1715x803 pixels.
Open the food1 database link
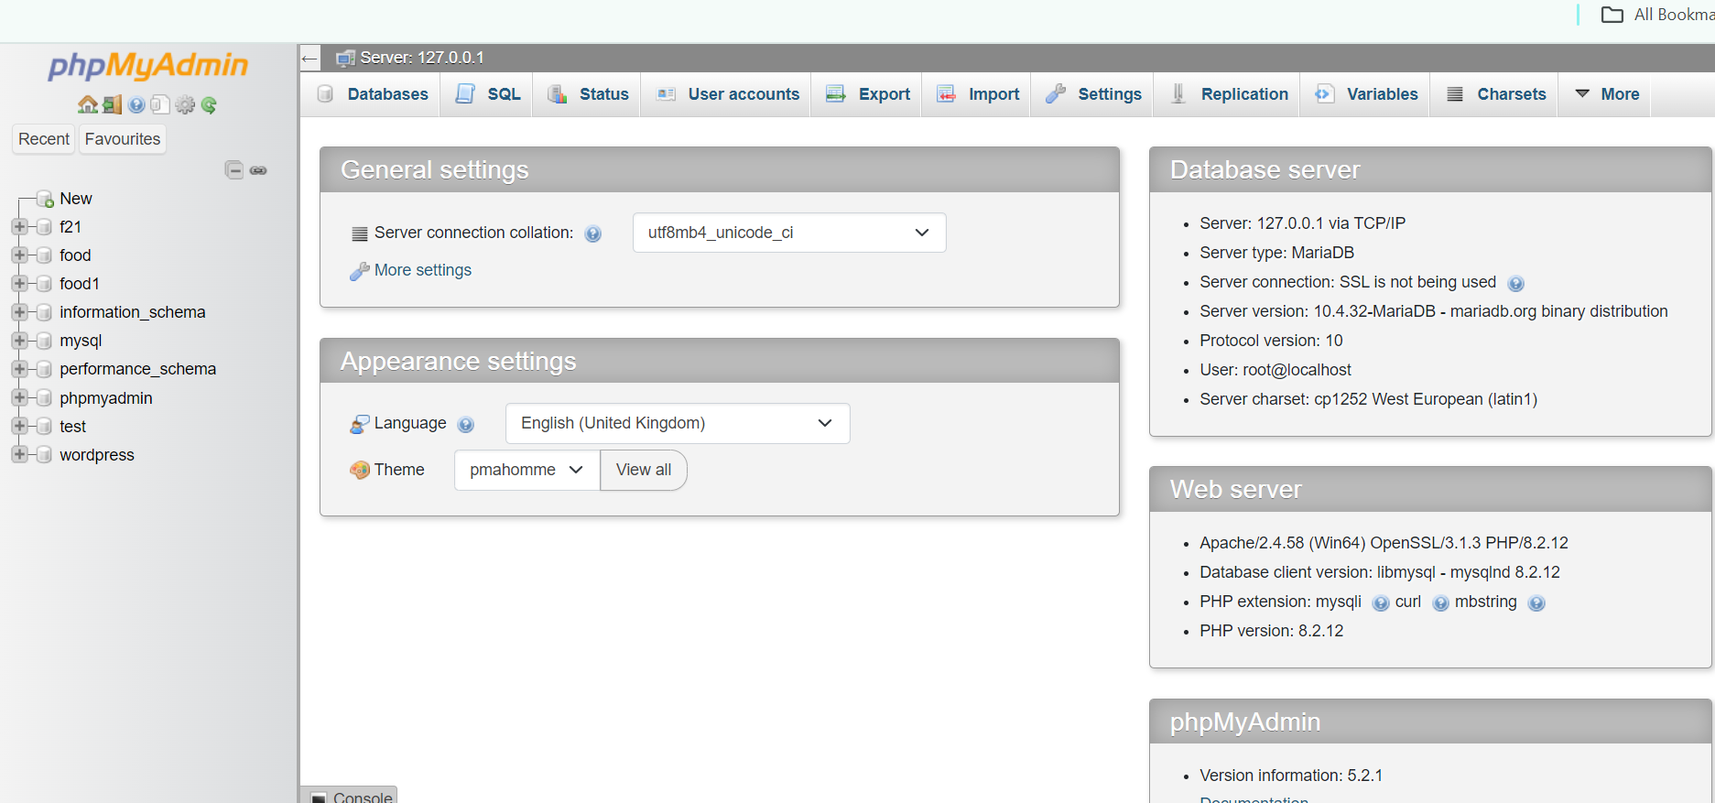click(x=80, y=284)
